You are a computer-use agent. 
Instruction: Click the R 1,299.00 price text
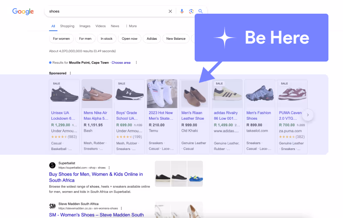(x=60, y=125)
